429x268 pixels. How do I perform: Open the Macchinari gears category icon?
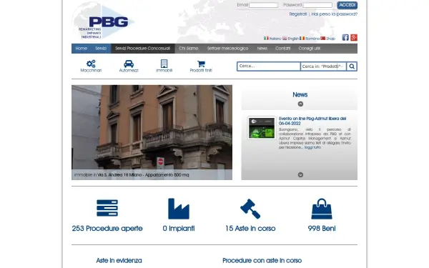click(91, 64)
